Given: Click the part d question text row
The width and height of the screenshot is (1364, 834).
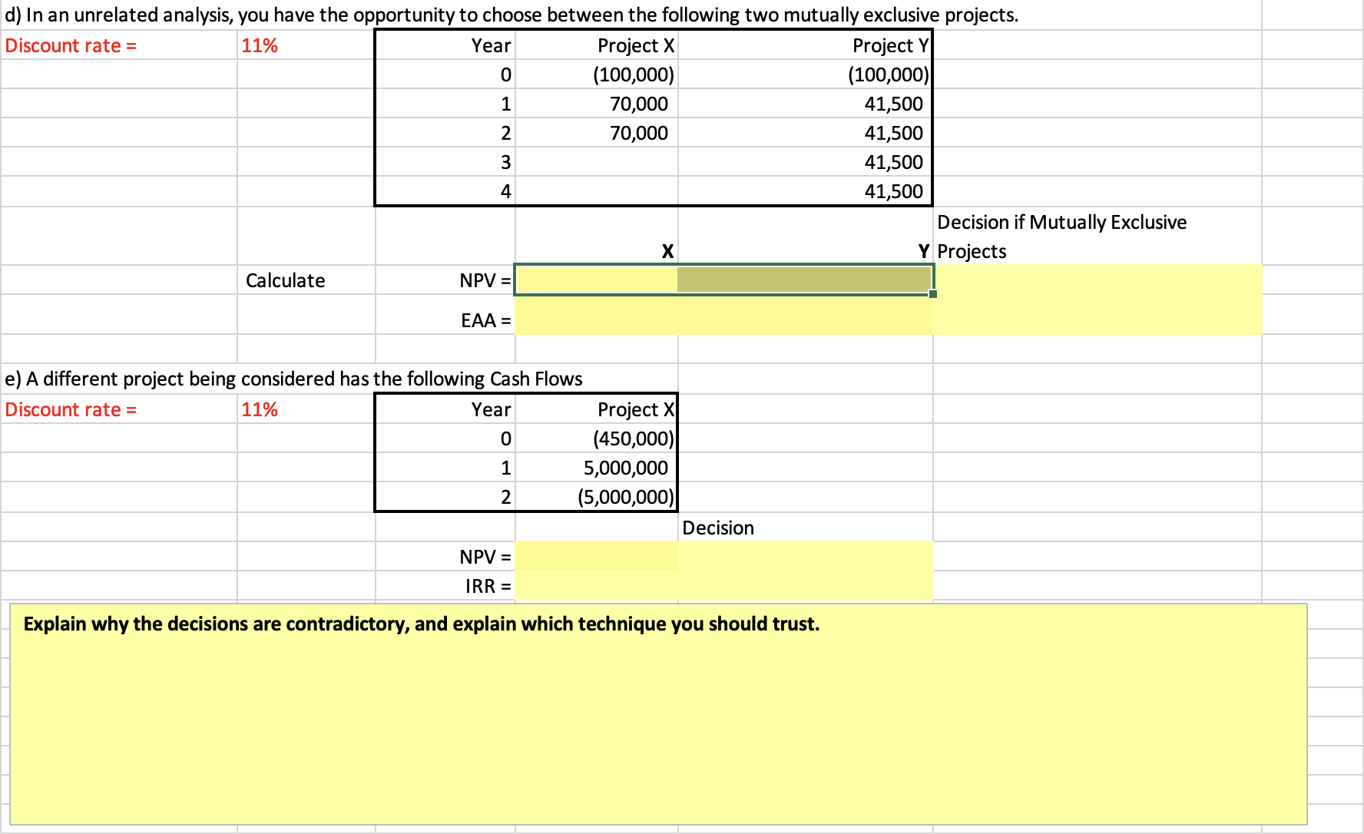Looking at the screenshot, I should point(511,15).
